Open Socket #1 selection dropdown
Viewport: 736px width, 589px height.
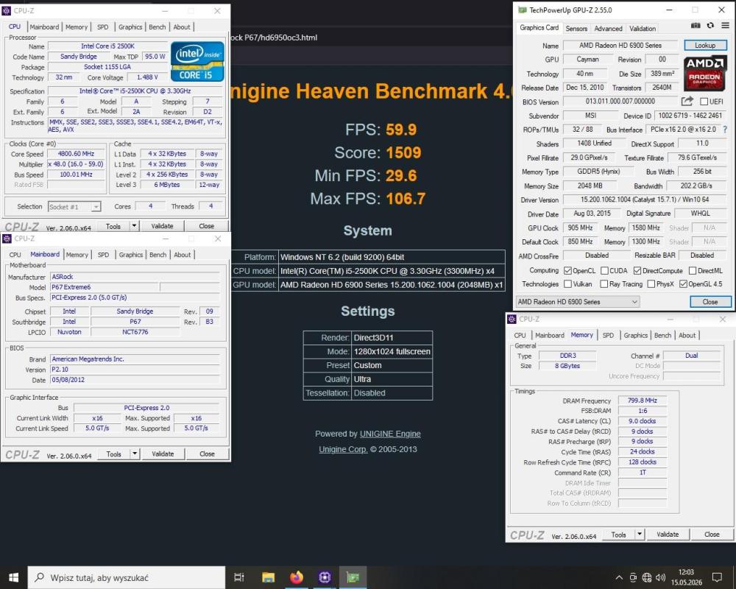(x=74, y=207)
